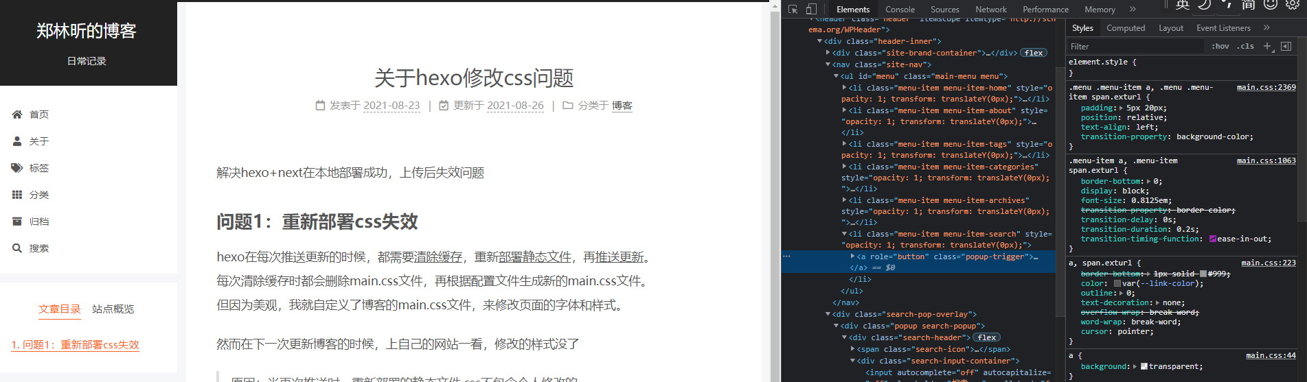Click the IME moon icon
The height and width of the screenshot is (382, 1307).
point(1205,4)
